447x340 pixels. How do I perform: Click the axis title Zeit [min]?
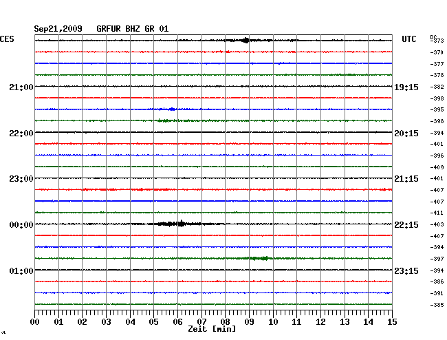212,329
